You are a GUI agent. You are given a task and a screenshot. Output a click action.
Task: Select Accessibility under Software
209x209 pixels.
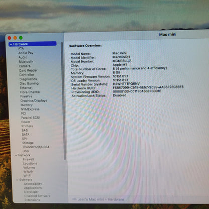tap(33, 184)
